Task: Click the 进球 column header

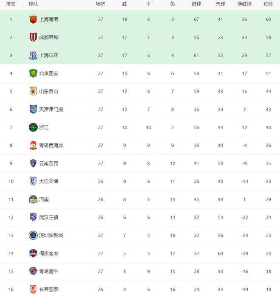Action: pos(196,4)
